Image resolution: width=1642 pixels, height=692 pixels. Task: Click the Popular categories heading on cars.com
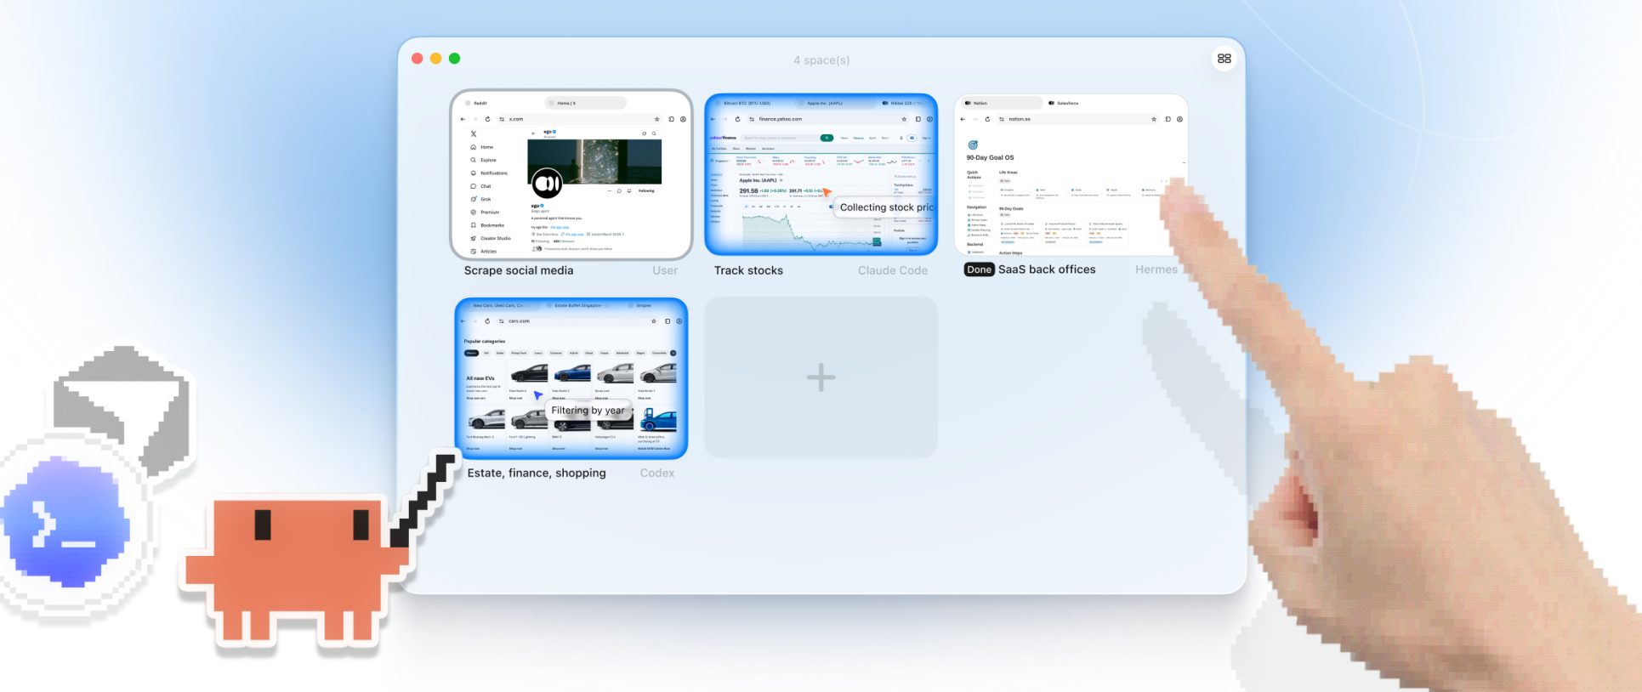click(x=485, y=341)
